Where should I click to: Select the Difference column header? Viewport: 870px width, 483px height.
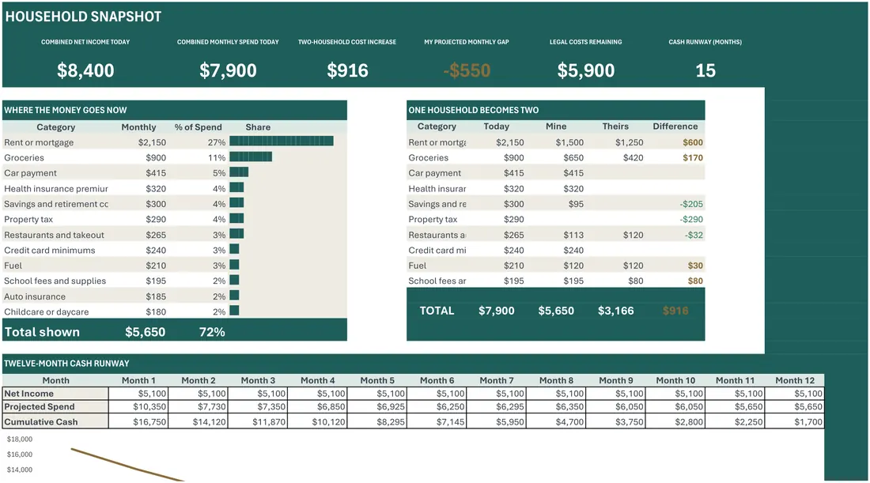click(675, 126)
